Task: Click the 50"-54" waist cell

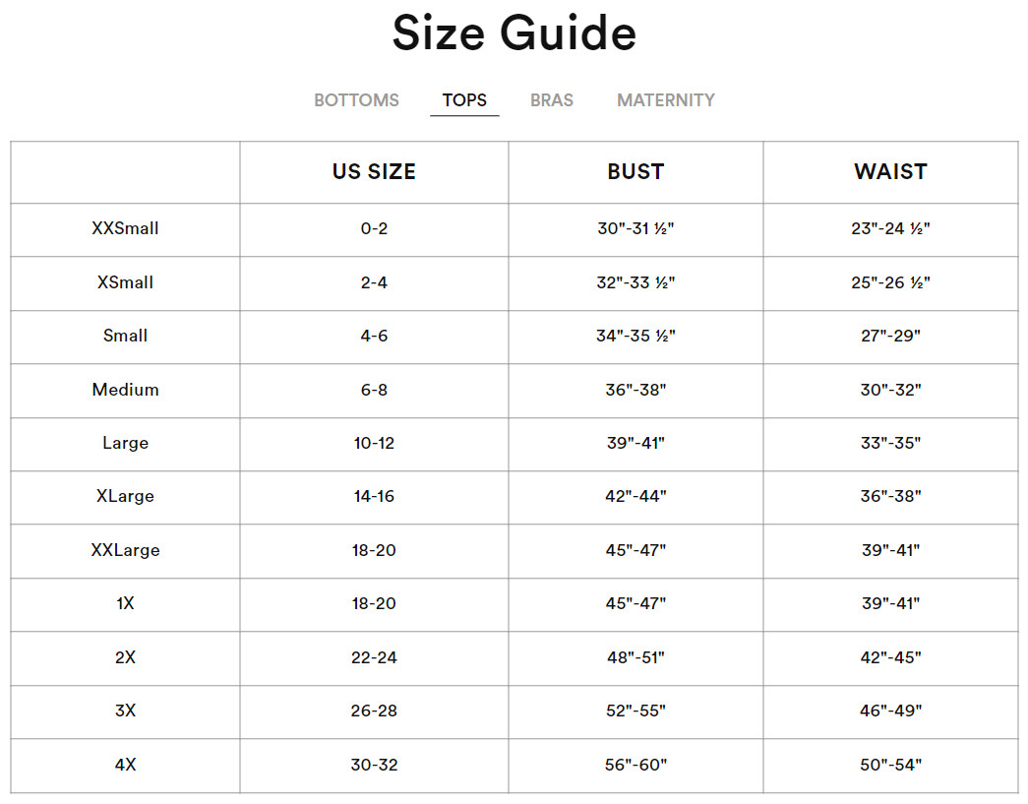Action: (890, 765)
